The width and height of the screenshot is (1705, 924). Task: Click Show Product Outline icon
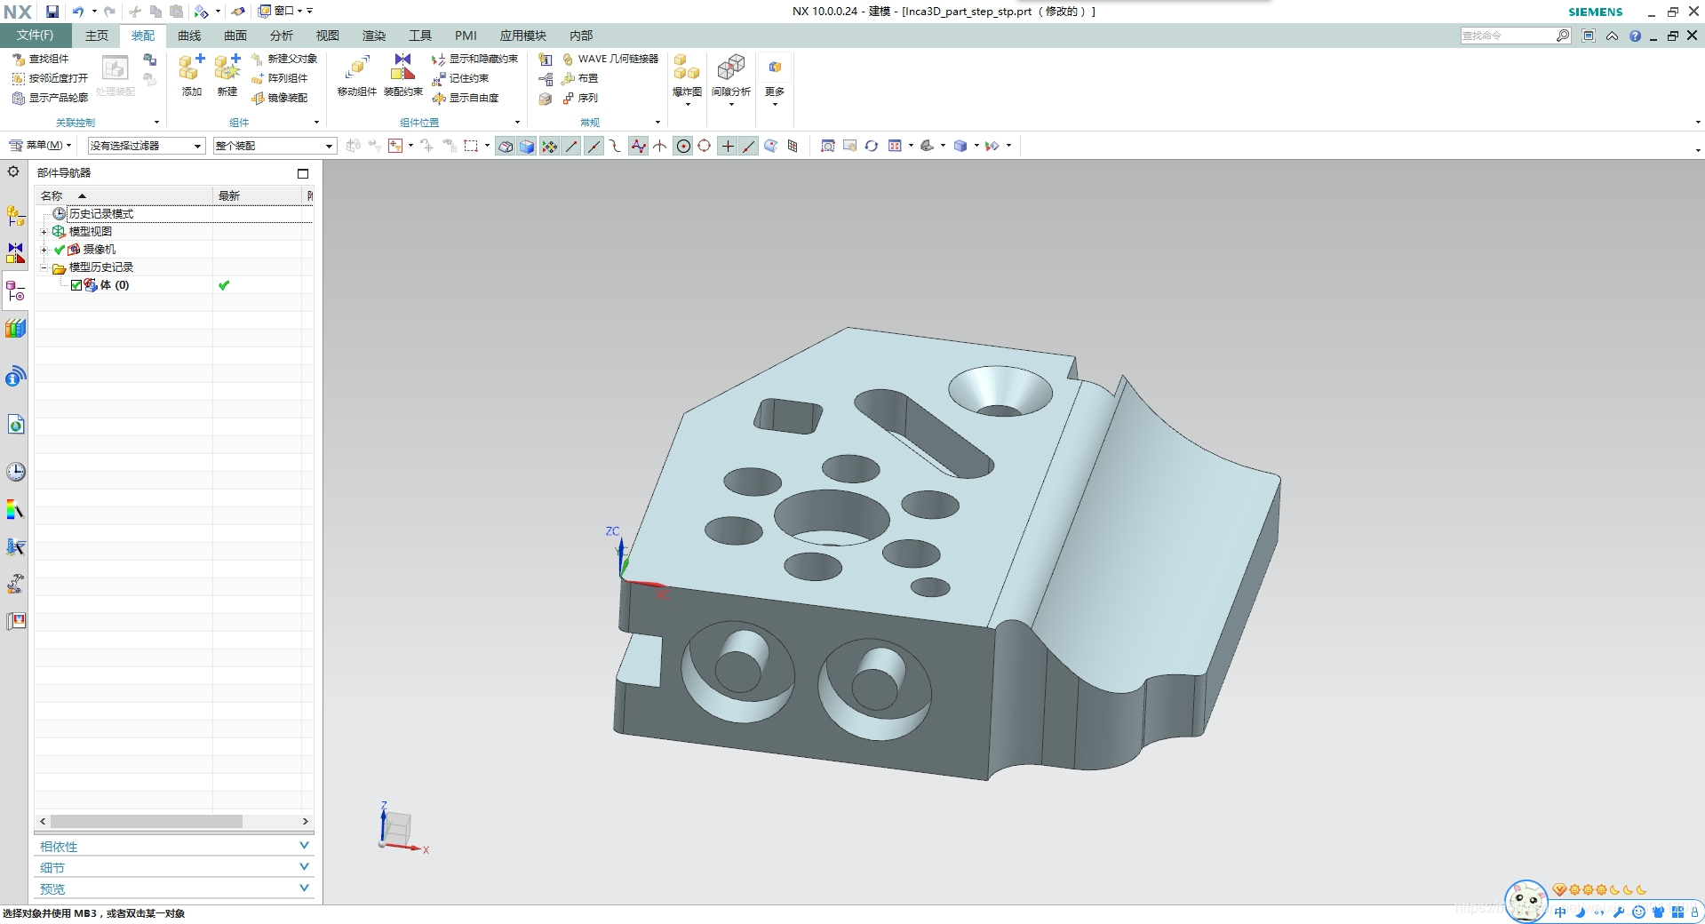pyautogui.click(x=18, y=98)
